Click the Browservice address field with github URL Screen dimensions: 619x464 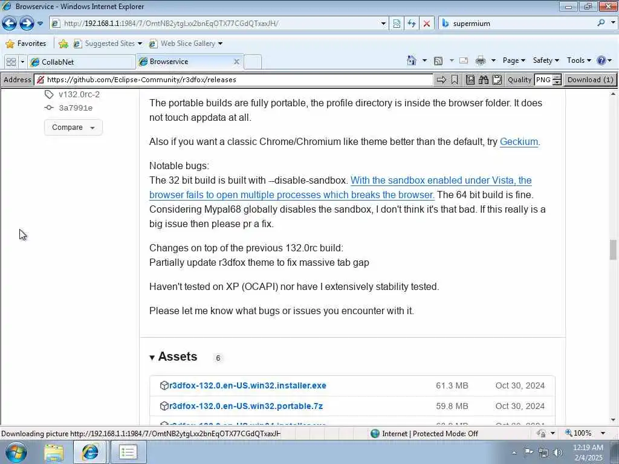click(234, 80)
